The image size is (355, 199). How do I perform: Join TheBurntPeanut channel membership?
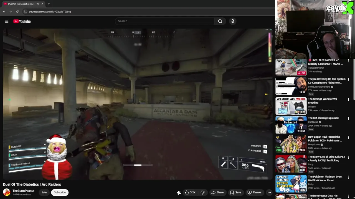click(44, 192)
